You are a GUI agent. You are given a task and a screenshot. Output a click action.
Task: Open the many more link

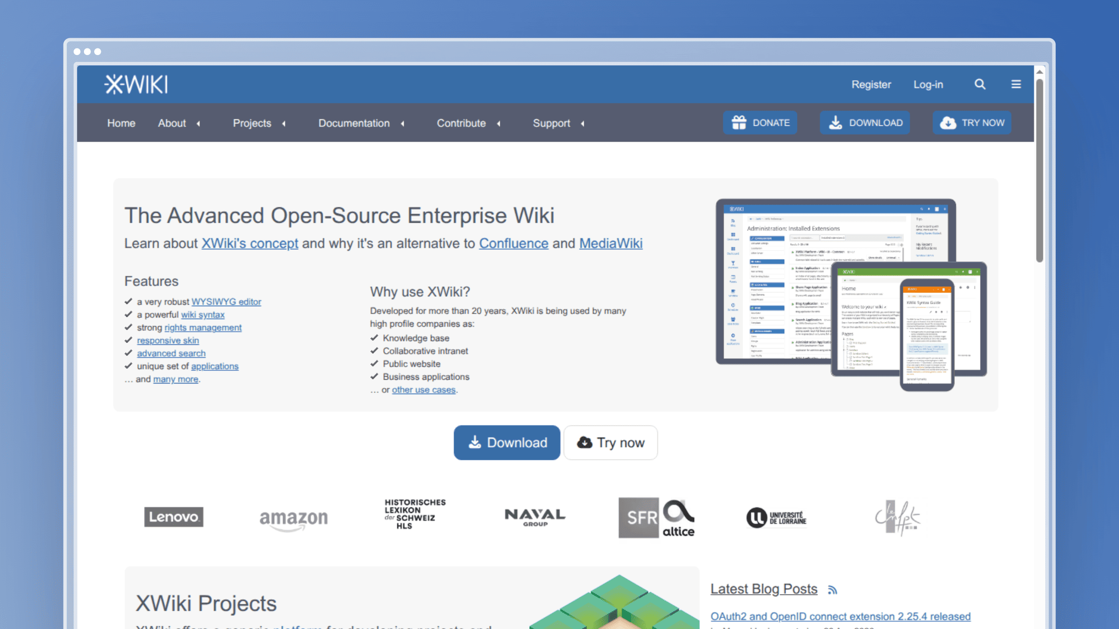click(x=176, y=379)
